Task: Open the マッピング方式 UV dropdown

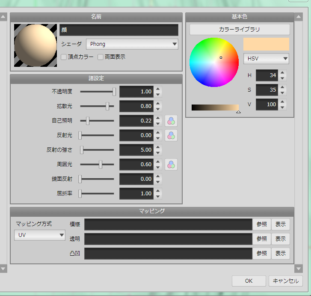Action: pos(39,235)
